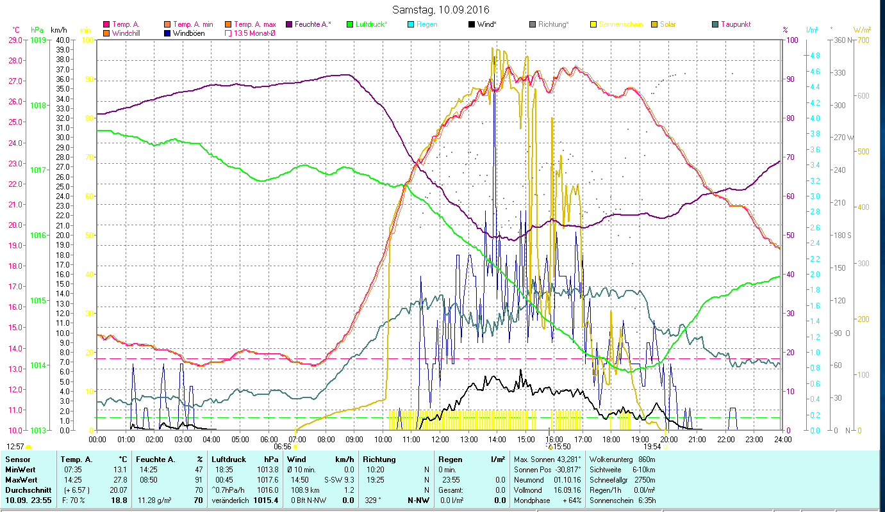Click the 108.9 km wind run value
The width and height of the screenshot is (885, 512).
[304, 490]
